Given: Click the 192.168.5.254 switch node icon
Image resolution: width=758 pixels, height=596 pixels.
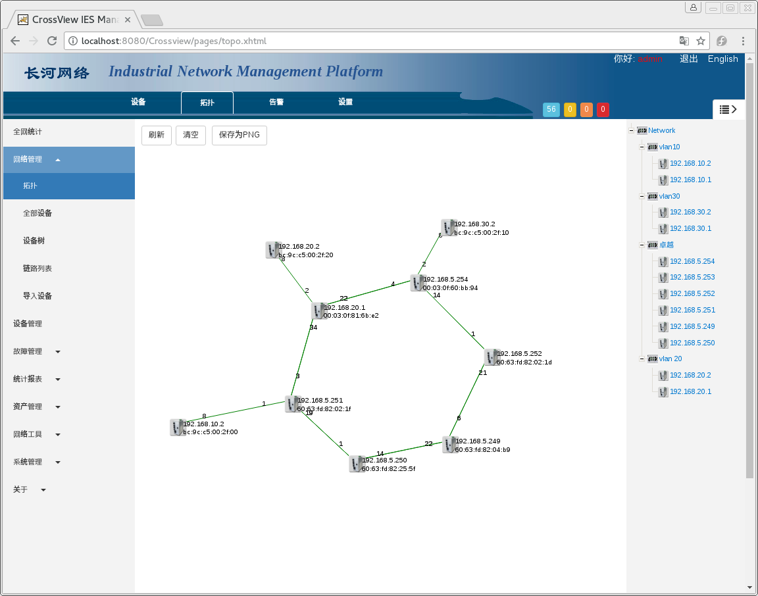Looking at the screenshot, I should pyautogui.click(x=417, y=283).
